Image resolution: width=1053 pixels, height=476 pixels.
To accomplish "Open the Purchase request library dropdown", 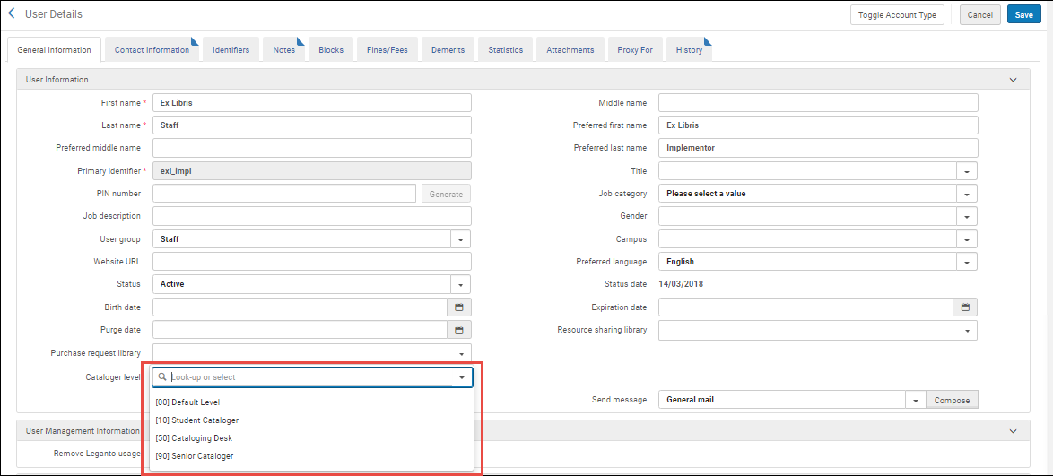I will [461, 353].
